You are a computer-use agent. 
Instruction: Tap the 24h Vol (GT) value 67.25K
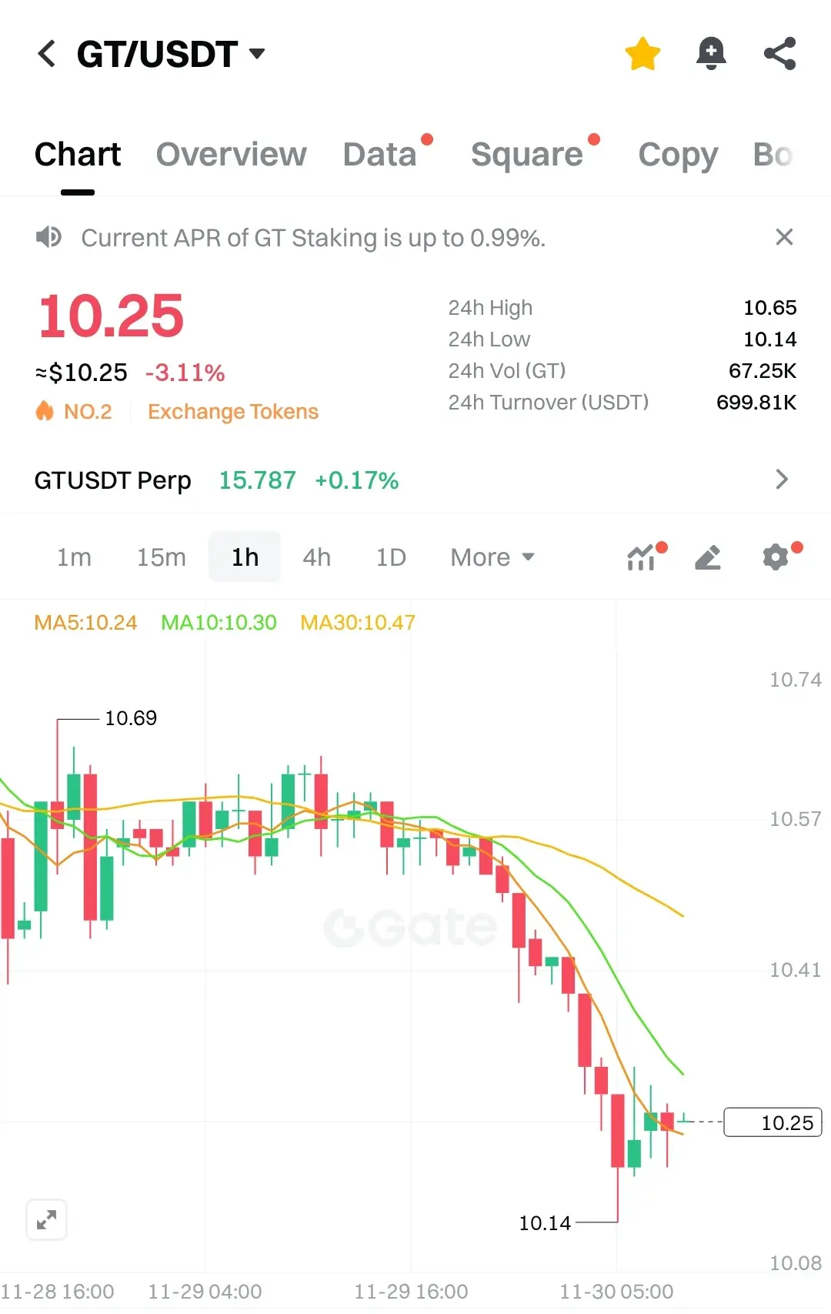point(763,371)
